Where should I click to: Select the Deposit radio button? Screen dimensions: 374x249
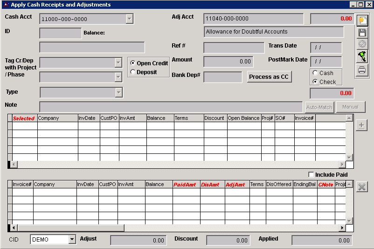[133, 72]
